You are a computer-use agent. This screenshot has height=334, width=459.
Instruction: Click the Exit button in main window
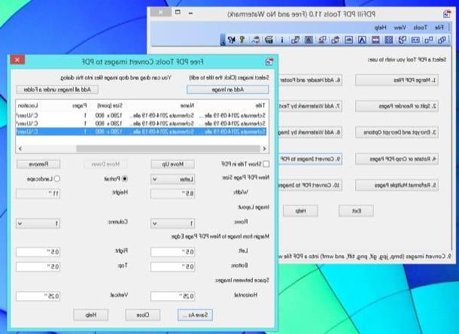[356, 211]
